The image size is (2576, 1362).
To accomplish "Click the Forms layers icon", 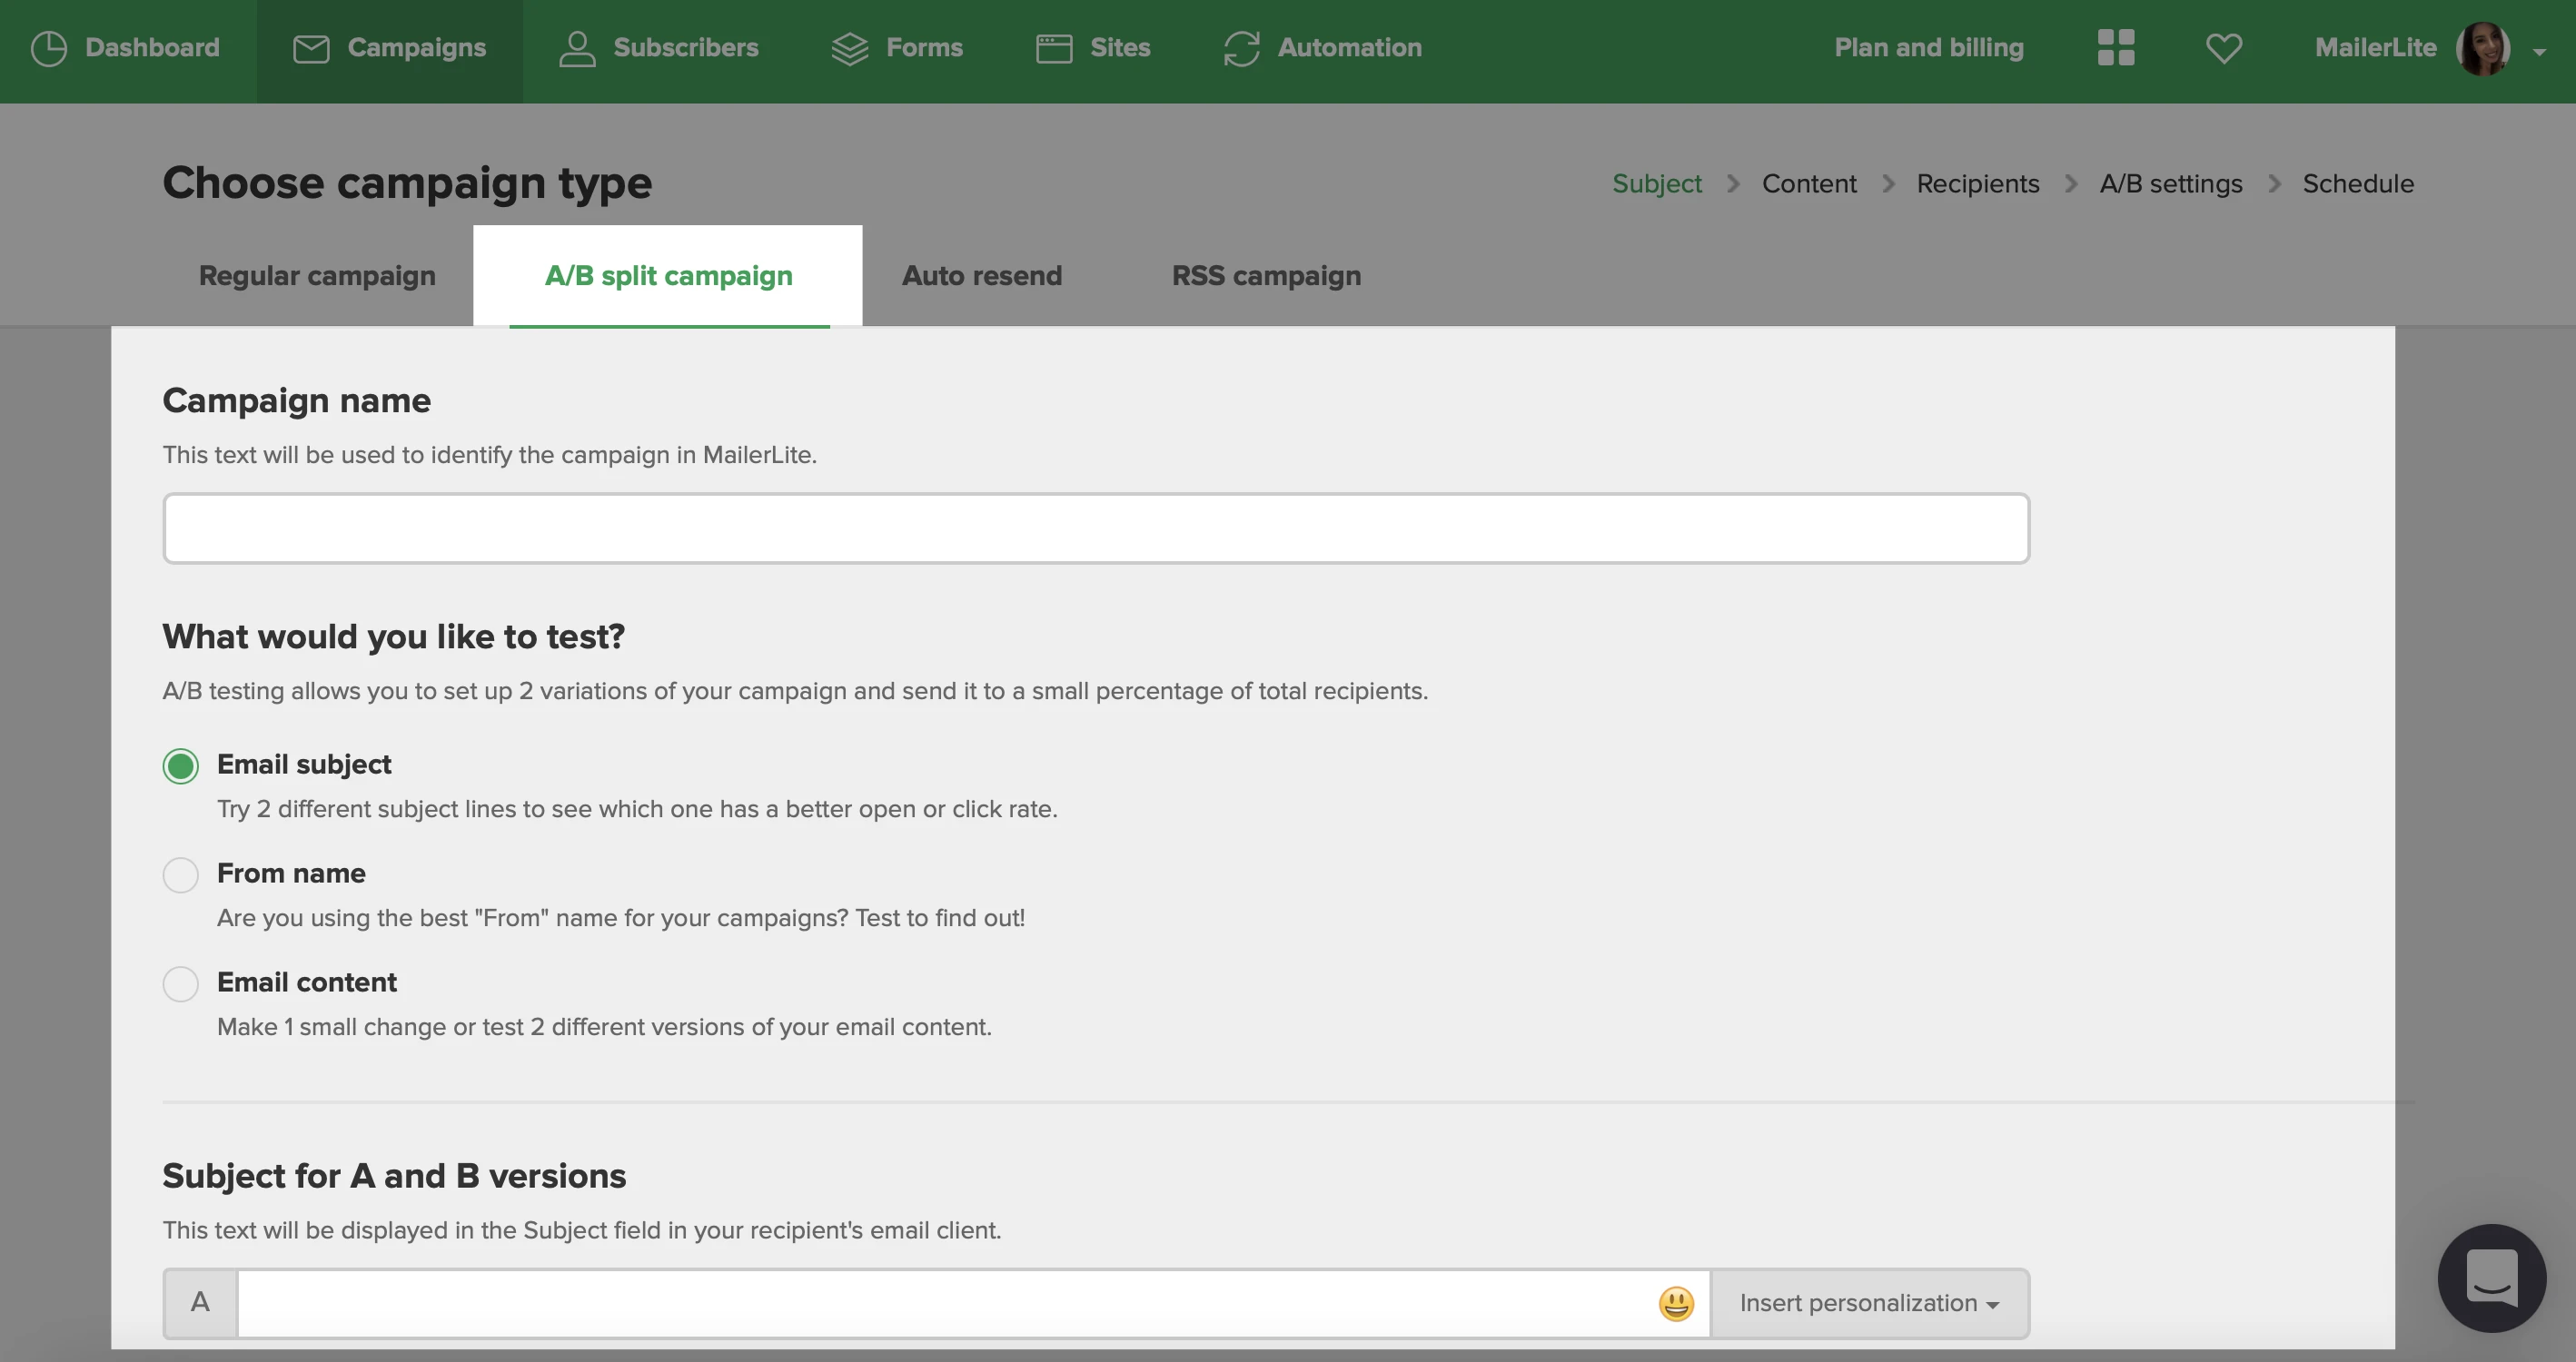I will (x=850, y=48).
